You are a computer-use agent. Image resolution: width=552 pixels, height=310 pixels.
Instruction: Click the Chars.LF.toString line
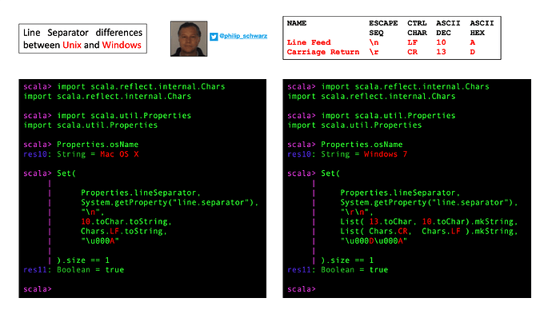click(123, 231)
